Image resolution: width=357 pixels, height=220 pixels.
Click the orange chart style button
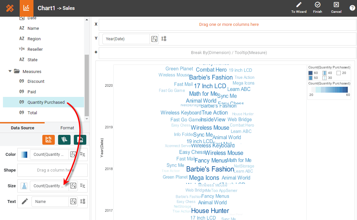49,139
